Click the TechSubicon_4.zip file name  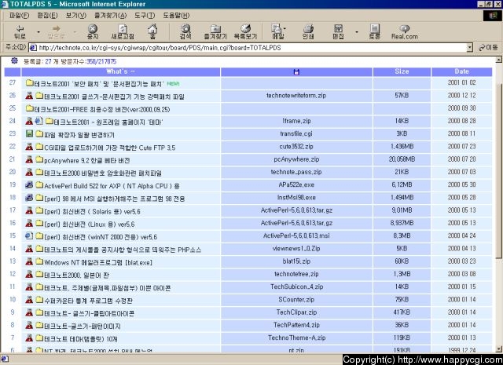click(x=297, y=287)
